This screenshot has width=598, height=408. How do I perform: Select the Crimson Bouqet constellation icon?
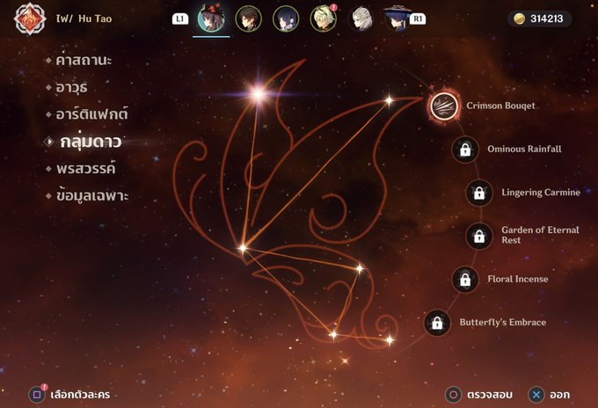[444, 106]
